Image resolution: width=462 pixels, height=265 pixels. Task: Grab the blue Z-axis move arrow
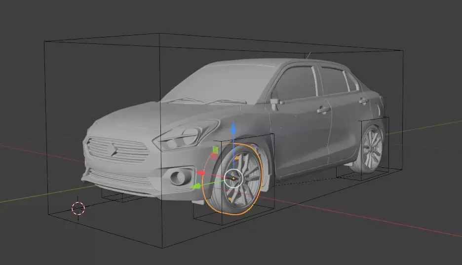233,128
